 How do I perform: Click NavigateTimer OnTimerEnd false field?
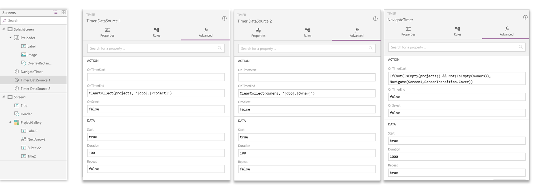point(457,97)
